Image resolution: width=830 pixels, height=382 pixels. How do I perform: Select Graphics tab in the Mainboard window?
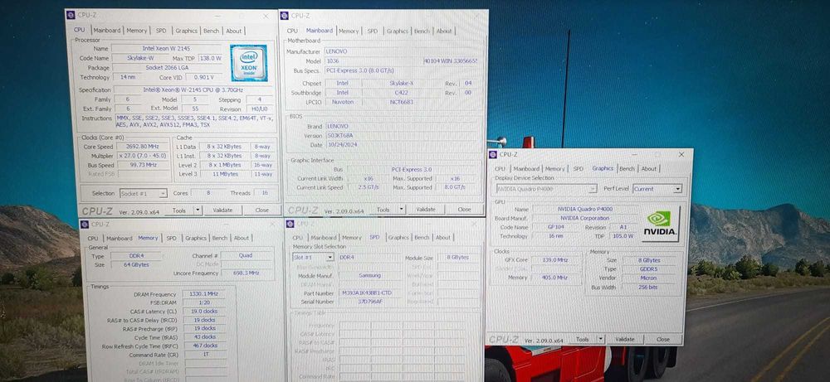[398, 31]
